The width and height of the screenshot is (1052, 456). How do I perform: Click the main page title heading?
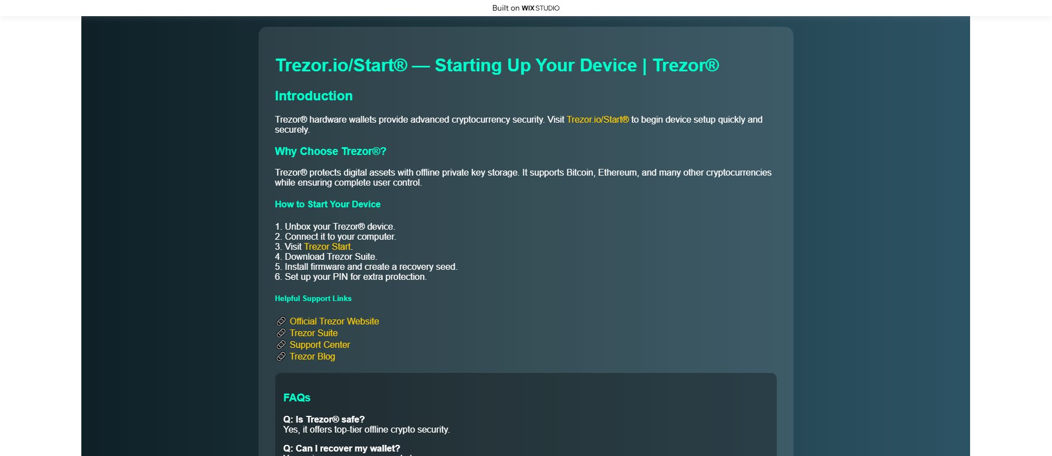click(497, 65)
